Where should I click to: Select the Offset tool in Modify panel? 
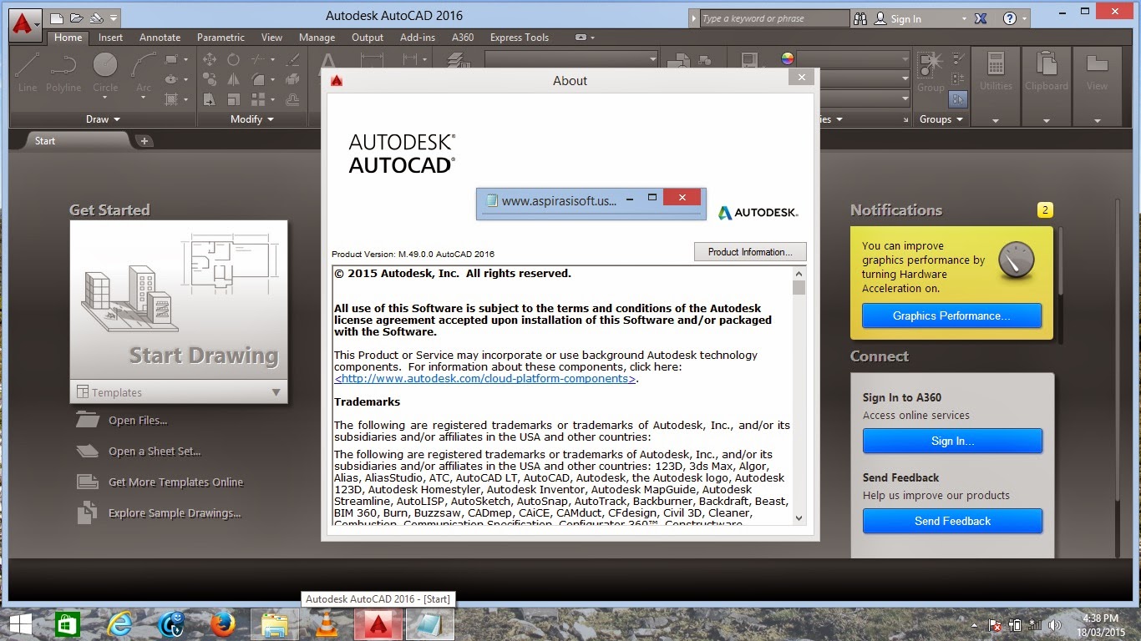click(293, 100)
